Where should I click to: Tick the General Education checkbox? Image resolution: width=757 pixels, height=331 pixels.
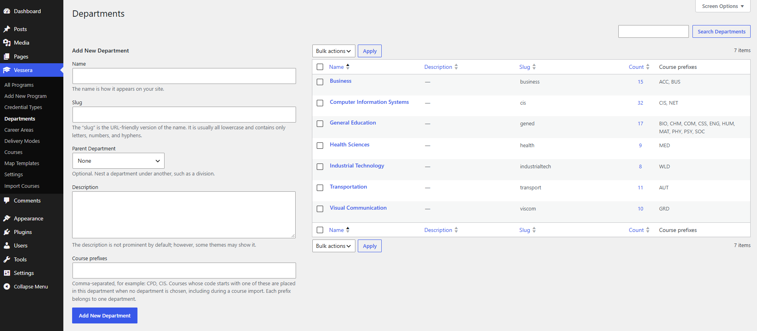pos(320,124)
